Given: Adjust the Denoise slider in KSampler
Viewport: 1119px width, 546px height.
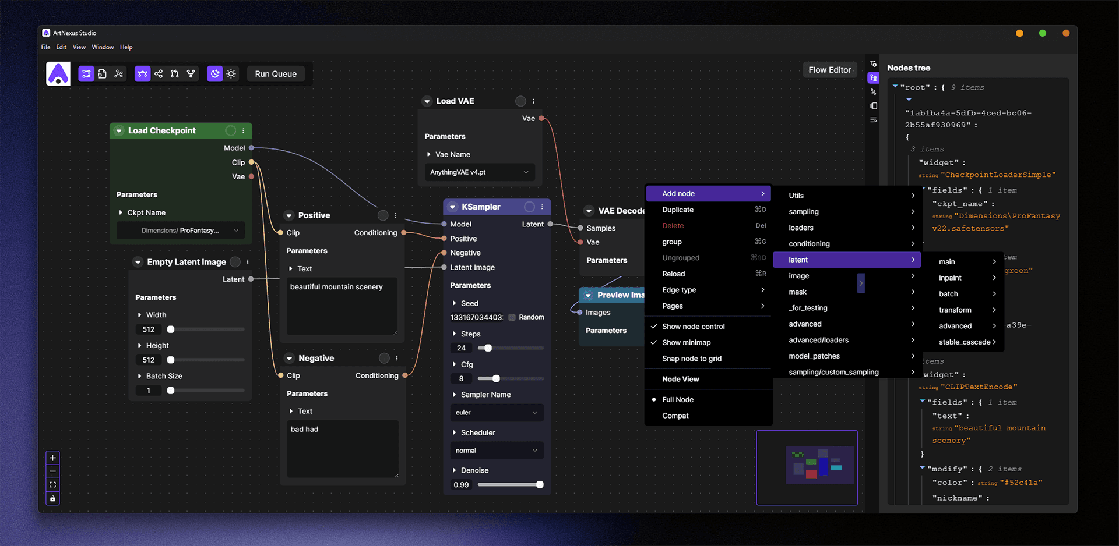Looking at the screenshot, I should [511, 485].
